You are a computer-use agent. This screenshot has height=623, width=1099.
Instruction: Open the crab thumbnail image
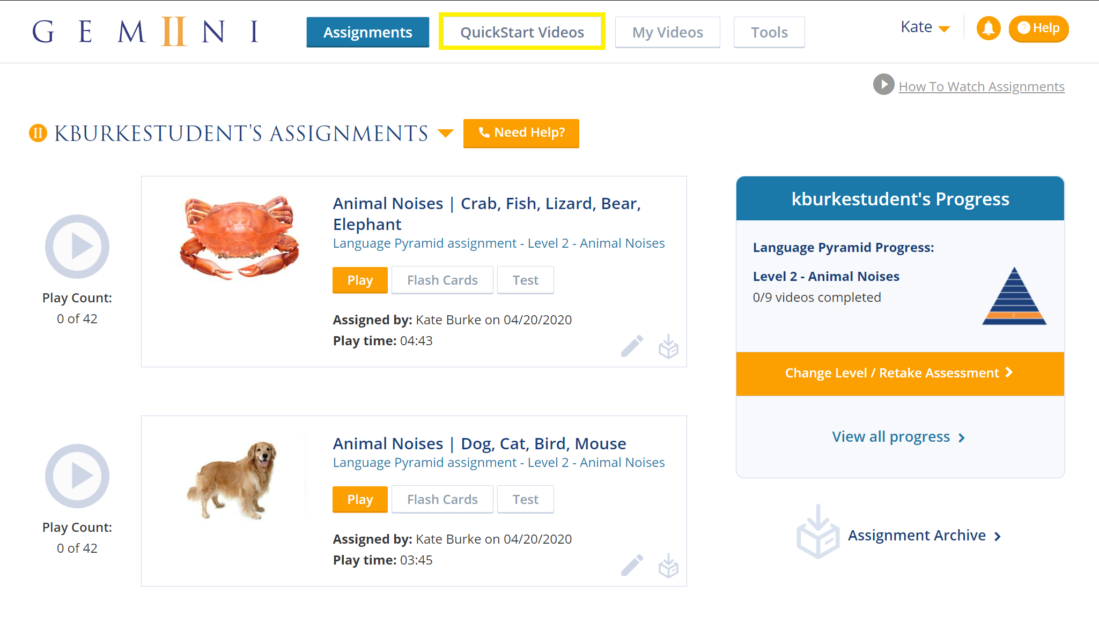pos(239,237)
